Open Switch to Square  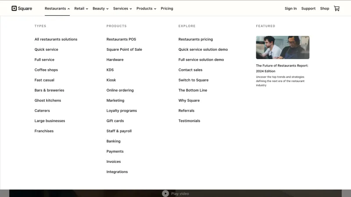point(193,80)
